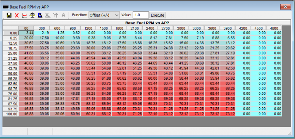Click the cell with value 61.88
The image size is (295, 139).
104,79
